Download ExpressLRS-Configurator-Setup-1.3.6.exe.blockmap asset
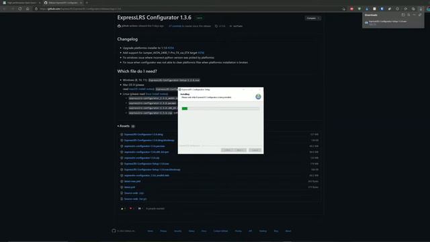 [153, 169]
